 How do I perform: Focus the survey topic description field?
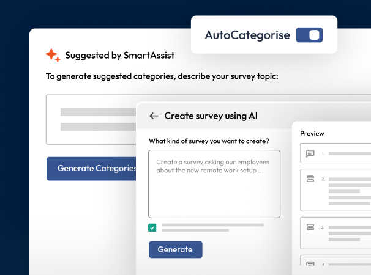(92, 119)
